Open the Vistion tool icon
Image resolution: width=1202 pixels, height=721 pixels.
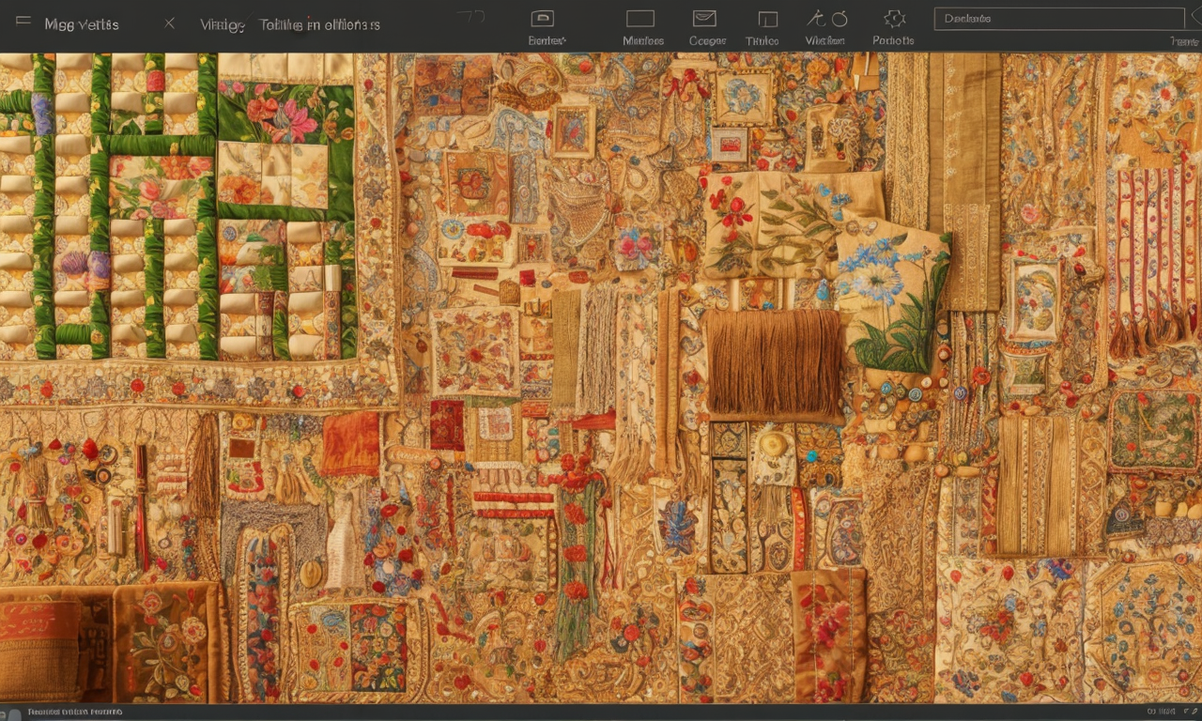pos(826,19)
